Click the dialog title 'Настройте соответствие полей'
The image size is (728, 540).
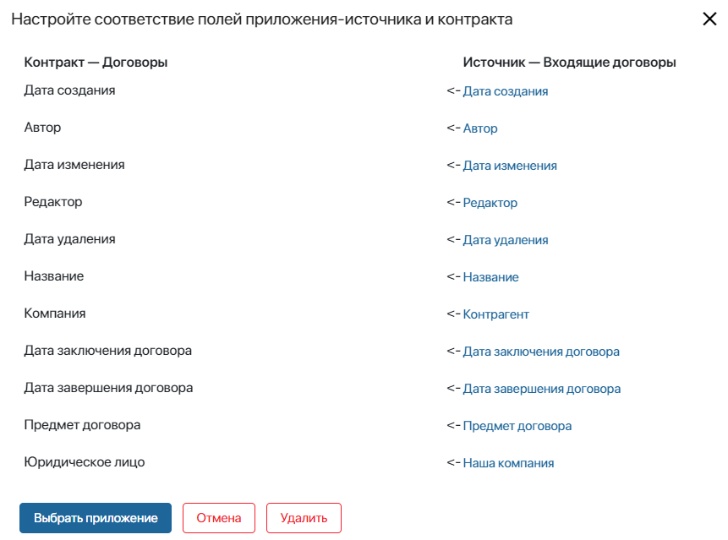pos(261,19)
